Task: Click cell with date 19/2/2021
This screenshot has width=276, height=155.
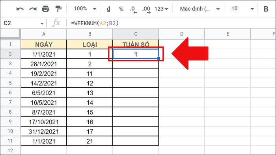Action: (44, 74)
